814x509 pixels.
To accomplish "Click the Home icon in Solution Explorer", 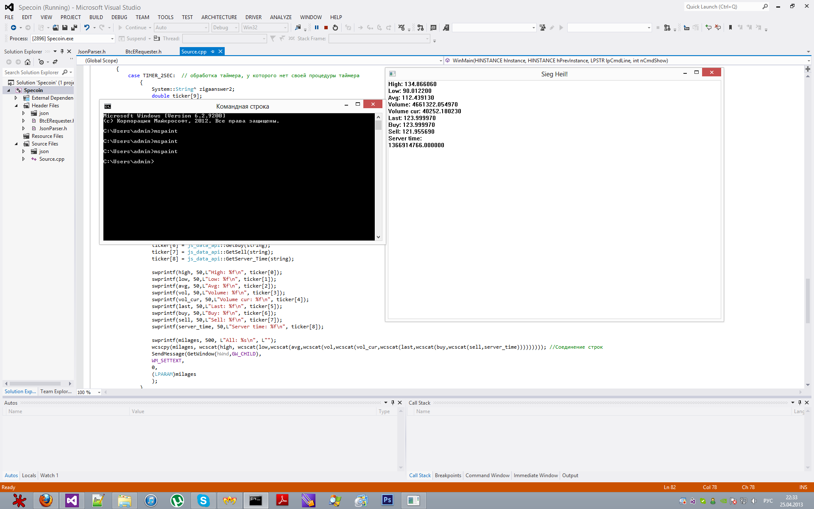I will pos(28,62).
